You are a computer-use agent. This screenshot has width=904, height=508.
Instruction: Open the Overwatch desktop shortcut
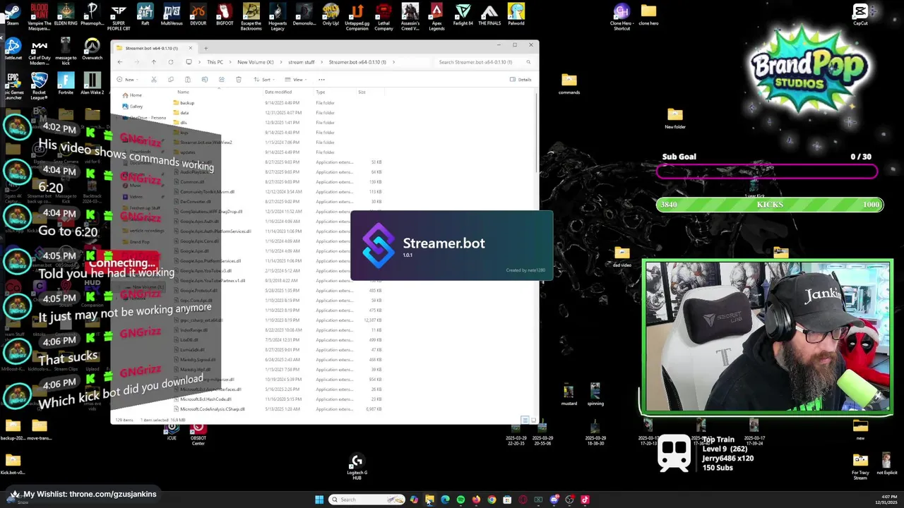coord(92,49)
